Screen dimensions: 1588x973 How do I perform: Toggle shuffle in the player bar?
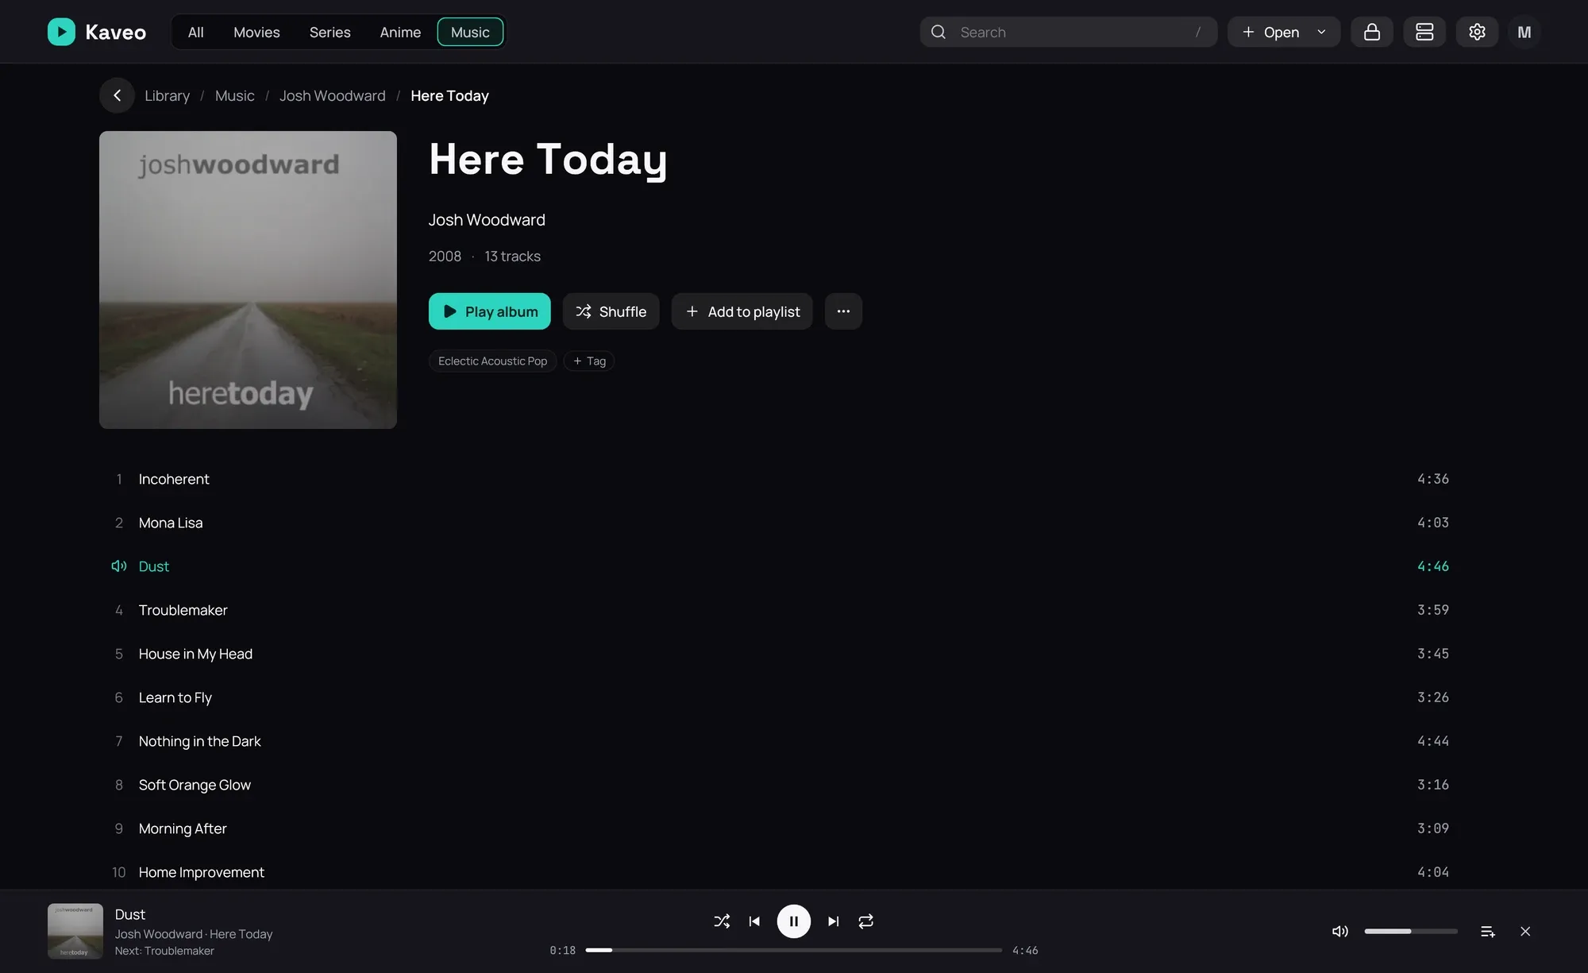[x=722, y=921]
